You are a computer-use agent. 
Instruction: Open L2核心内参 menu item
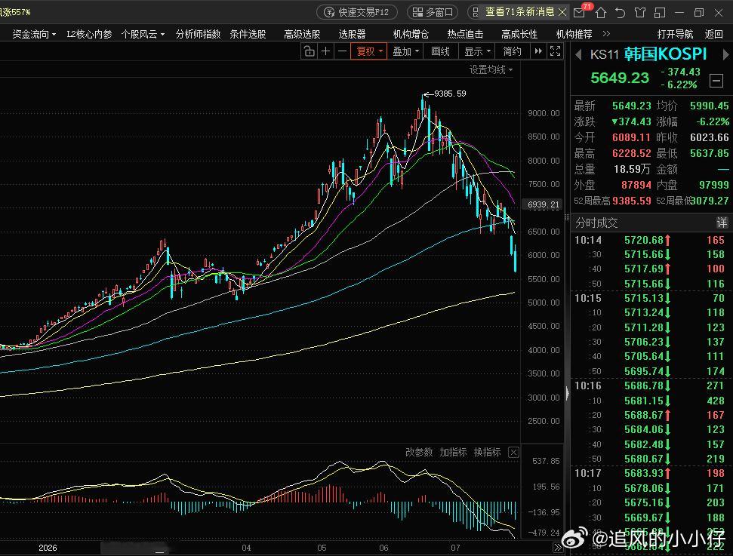[89, 34]
